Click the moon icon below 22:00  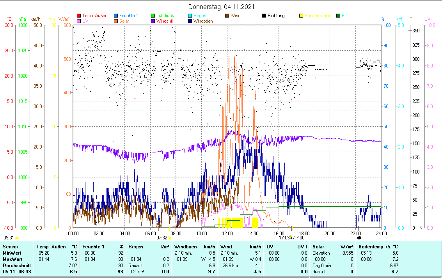tap(359, 238)
